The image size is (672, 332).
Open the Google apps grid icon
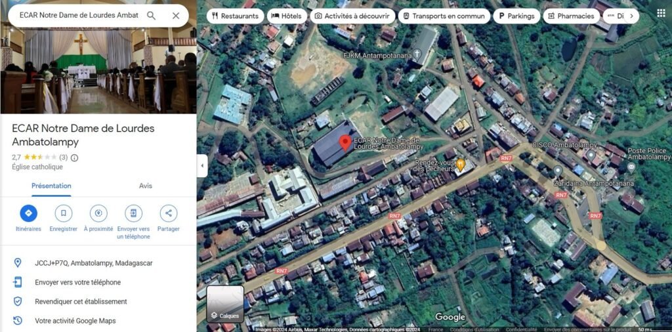pos(661,13)
